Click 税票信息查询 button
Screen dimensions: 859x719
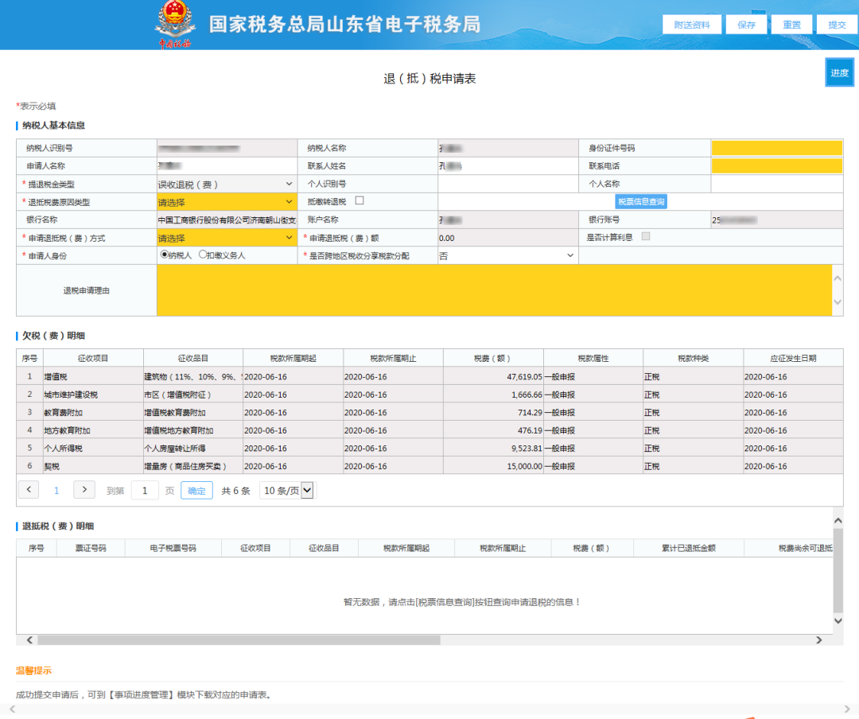point(641,202)
